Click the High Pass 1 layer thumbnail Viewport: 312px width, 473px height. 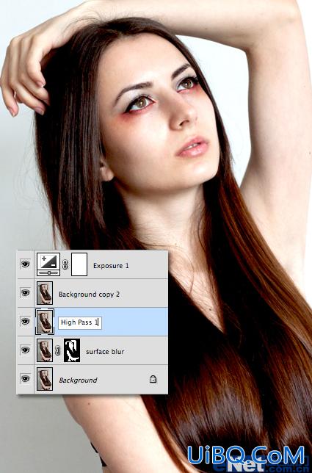tap(45, 322)
